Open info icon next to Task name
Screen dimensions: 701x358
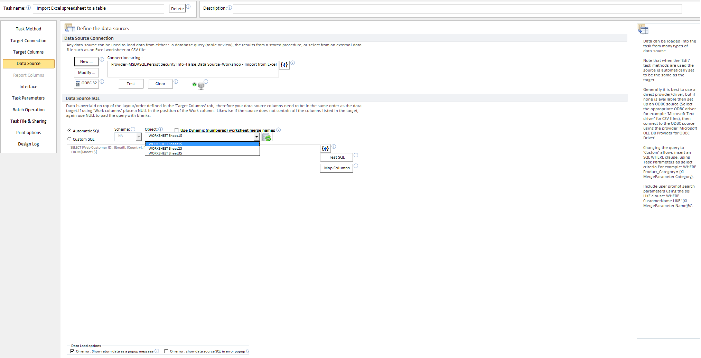pos(29,8)
